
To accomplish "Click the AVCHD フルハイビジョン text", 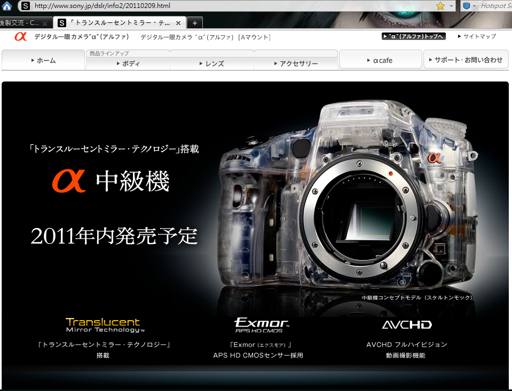I will pos(406,345).
